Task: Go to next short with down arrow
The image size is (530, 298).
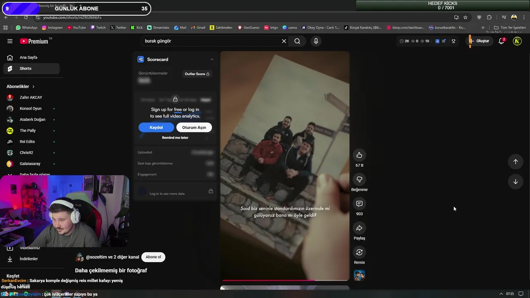Action: 516,182
